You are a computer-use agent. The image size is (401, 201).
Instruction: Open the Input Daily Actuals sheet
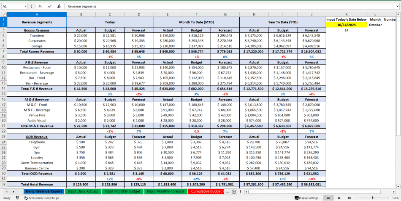point(83,191)
